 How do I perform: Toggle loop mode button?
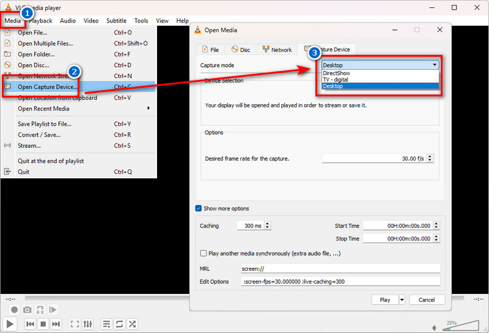point(119,324)
